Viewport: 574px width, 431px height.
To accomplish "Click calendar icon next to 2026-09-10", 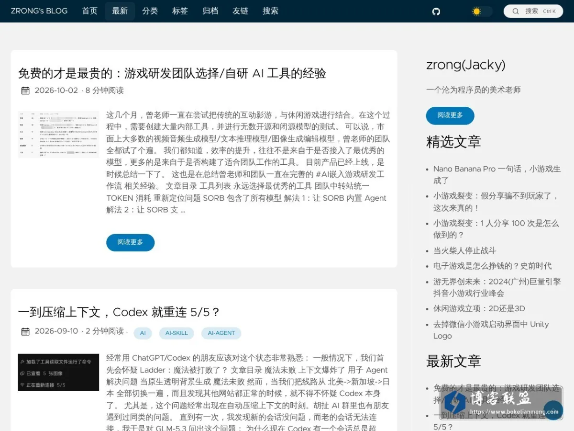I will click(25, 331).
